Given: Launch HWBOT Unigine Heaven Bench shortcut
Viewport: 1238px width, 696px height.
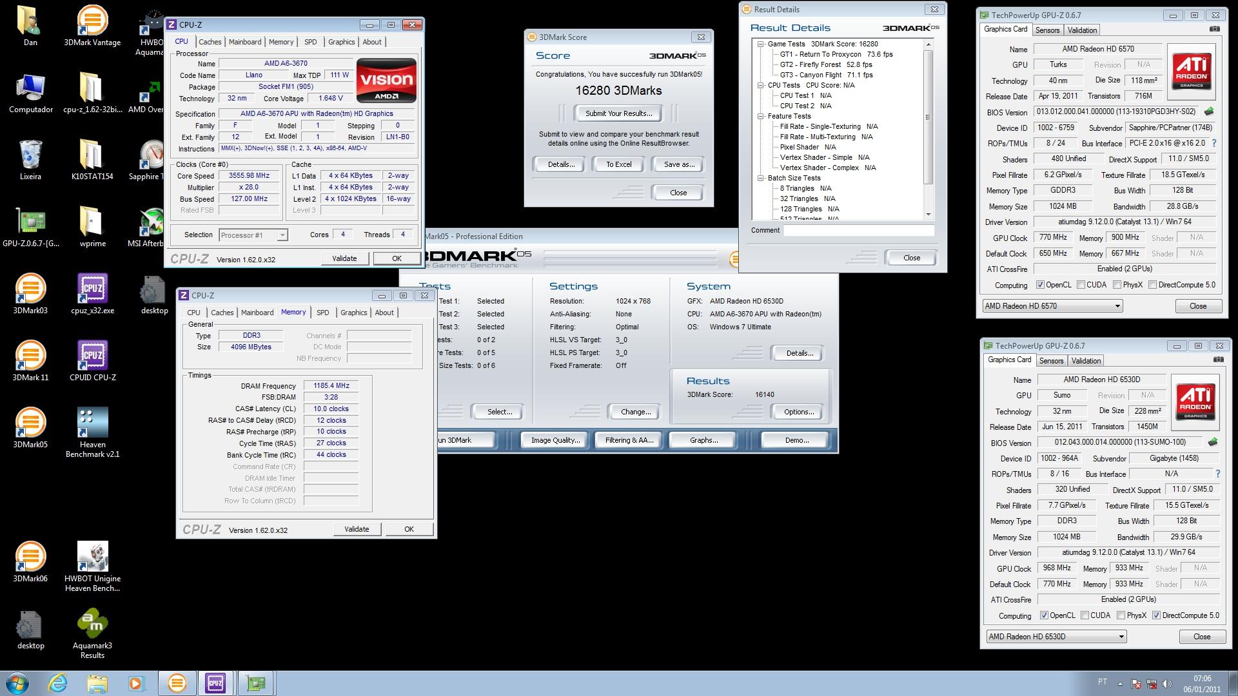Looking at the screenshot, I should coord(92,566).
